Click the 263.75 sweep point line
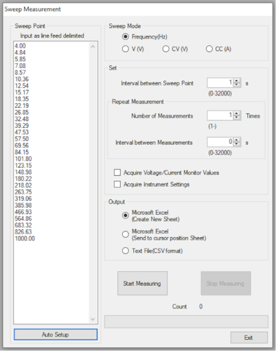Viewport: 276px width, 351px height. pos(23,192)
